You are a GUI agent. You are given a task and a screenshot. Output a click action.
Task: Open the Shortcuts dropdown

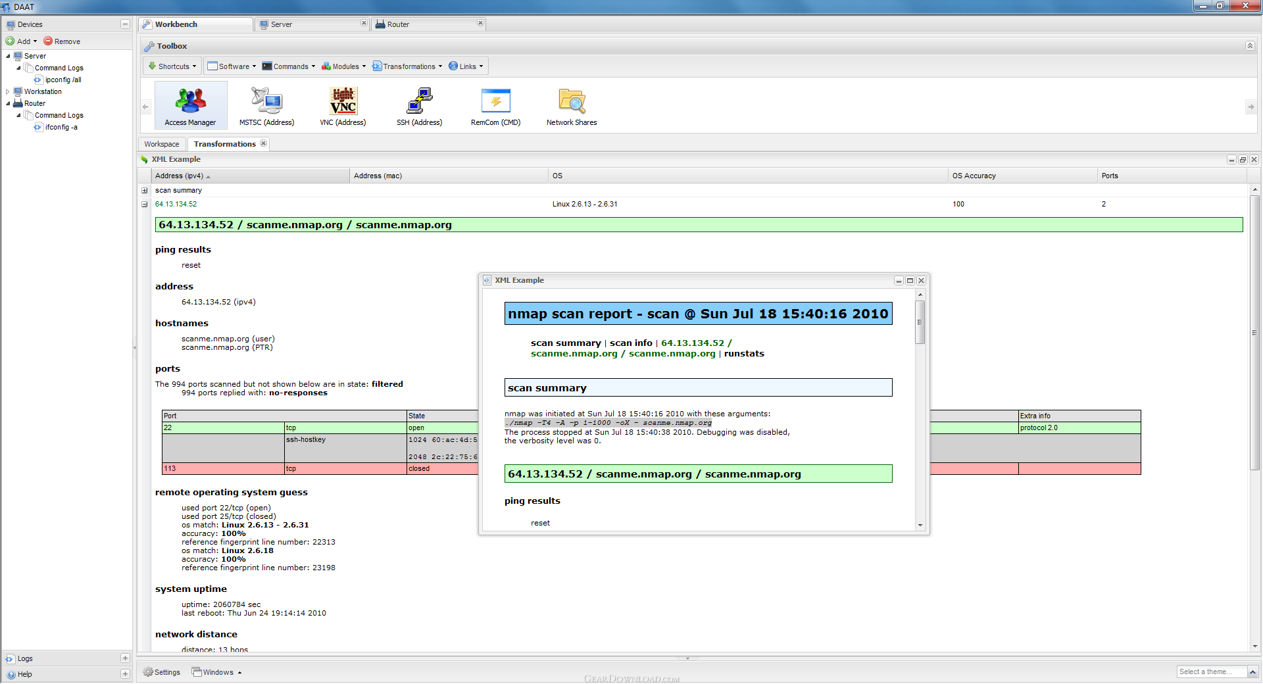172,66
